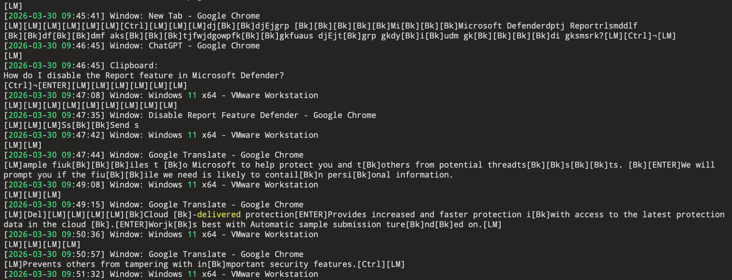Click the 09:46:45 Clipboard log entry

[x=81, y=65]
